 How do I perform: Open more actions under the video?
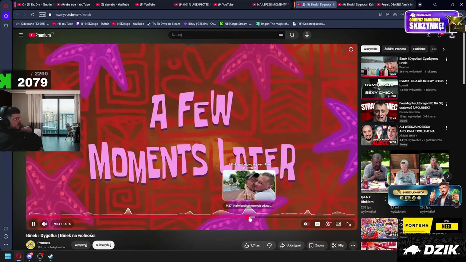pos(353,245)
